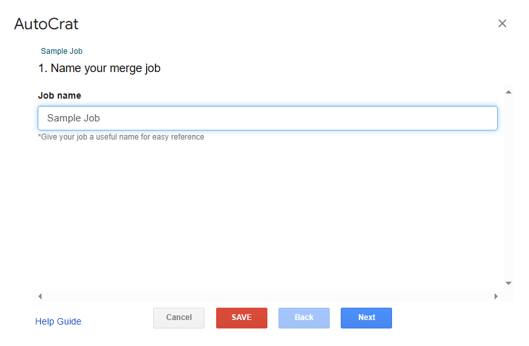Focus the Job name text field
This screenshot has width=529, height=346.
click(x=267, y=118)
